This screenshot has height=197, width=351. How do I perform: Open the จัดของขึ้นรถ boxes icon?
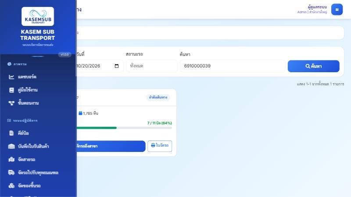click(11, 186)
